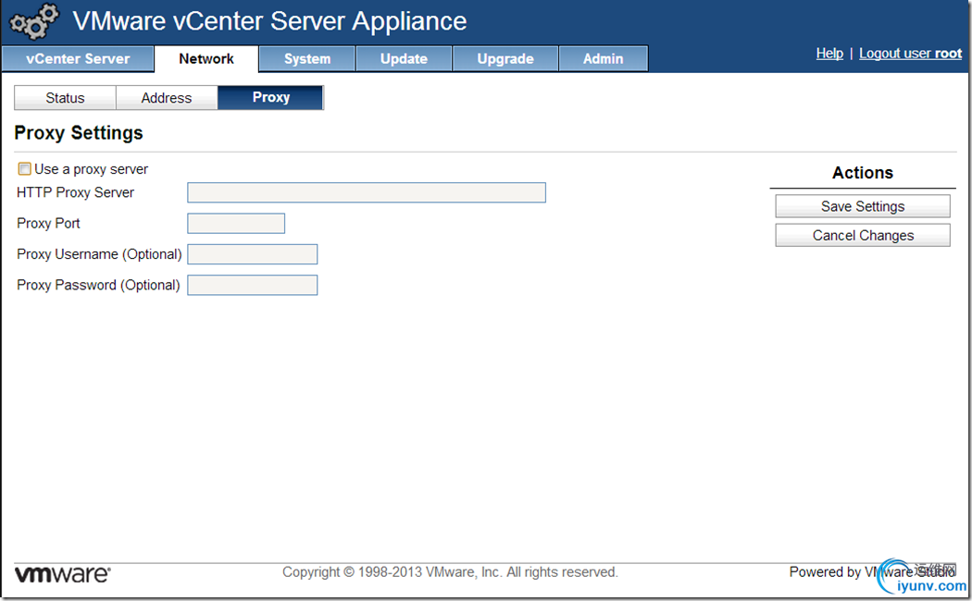Click the Proxy Password (Optional) field

[x=253, y=286]
